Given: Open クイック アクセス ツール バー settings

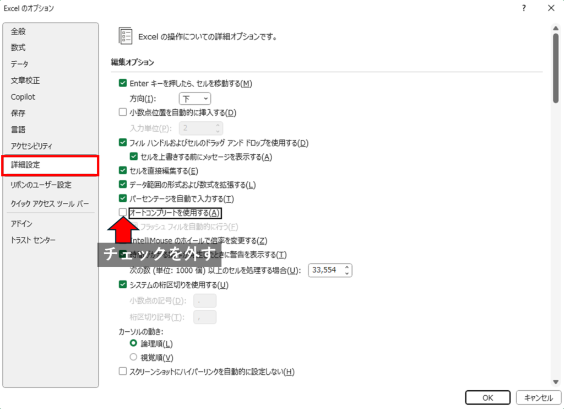Looking at the screenshot, I should (50, 204).
